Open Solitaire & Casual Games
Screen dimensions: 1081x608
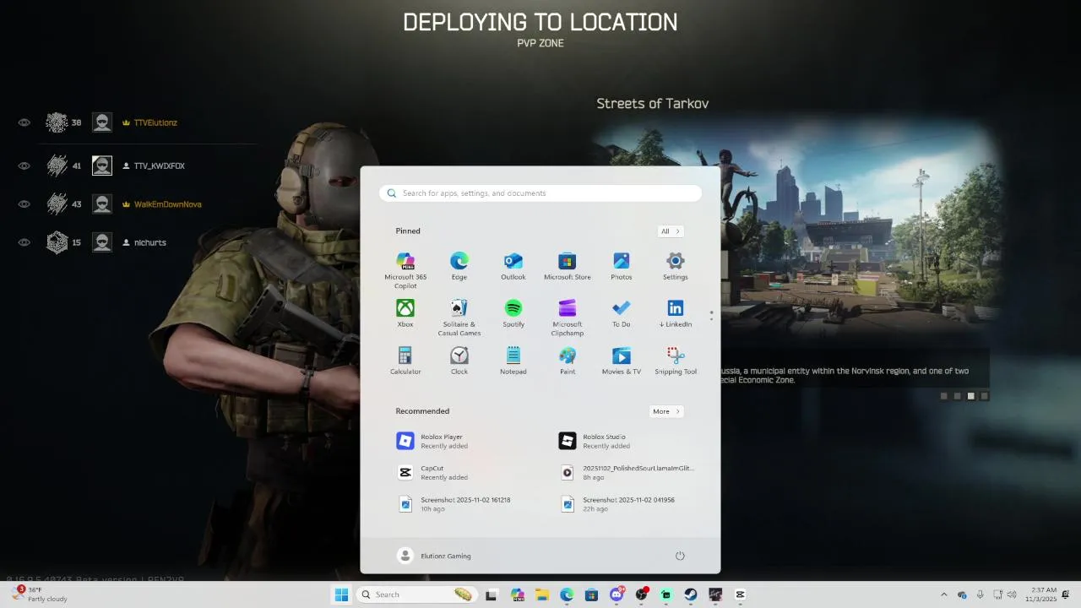point(459,318)
